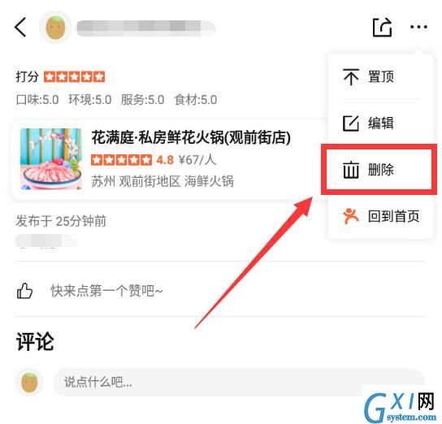Choose 回到首页 return home option

380,216
